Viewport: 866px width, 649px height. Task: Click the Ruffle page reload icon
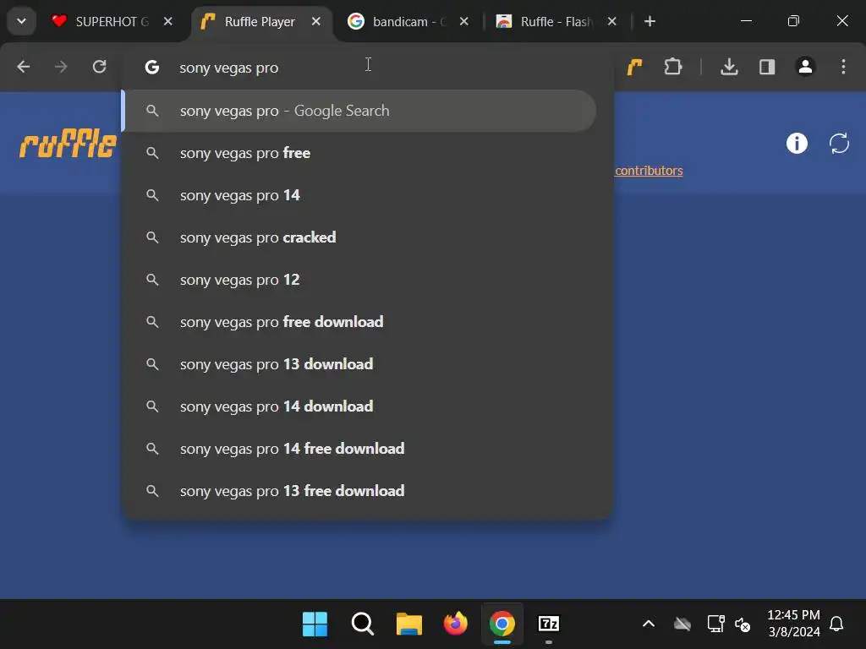click(x=839, y=144)
